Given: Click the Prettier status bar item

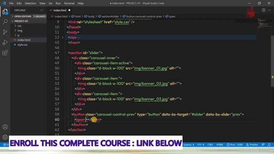Looking at the screenshot, I should point(252,145).
